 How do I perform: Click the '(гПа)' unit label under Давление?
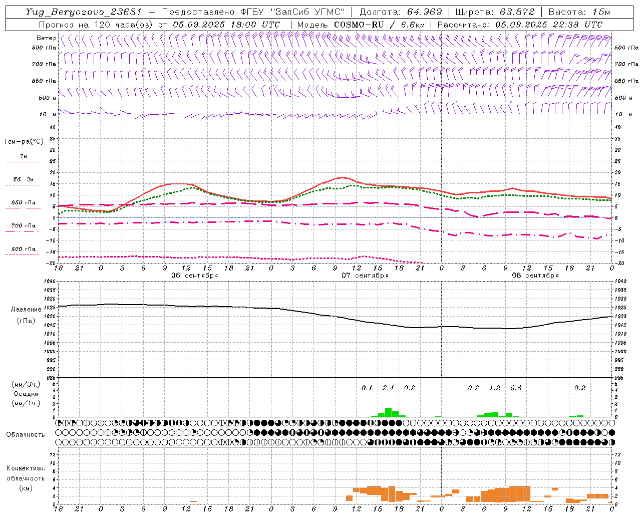pos(26,321)
